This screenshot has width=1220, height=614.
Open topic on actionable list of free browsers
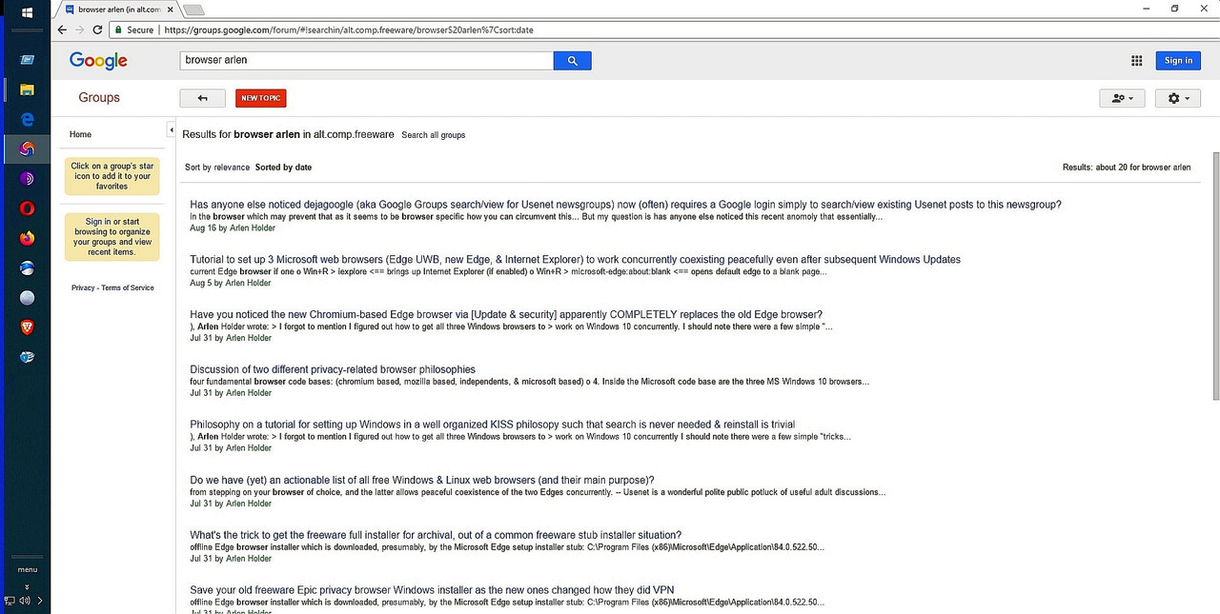coord(422,480)
